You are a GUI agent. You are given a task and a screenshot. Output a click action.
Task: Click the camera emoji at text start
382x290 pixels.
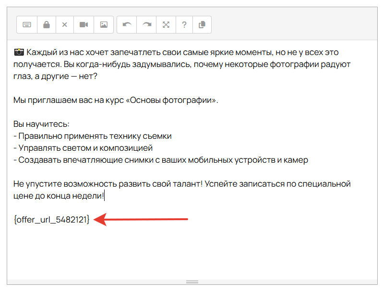[19, 52]
